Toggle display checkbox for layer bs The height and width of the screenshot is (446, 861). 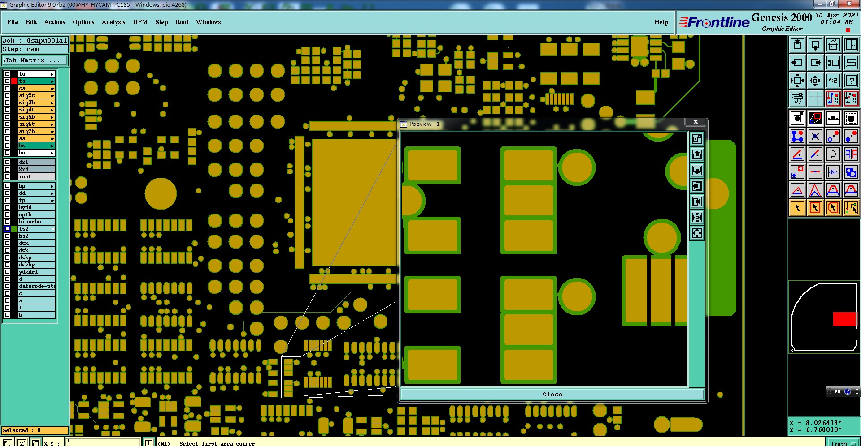[7, 146]
